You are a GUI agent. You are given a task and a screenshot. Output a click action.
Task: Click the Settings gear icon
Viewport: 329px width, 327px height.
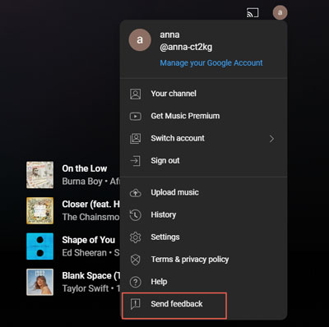(136, 237)
